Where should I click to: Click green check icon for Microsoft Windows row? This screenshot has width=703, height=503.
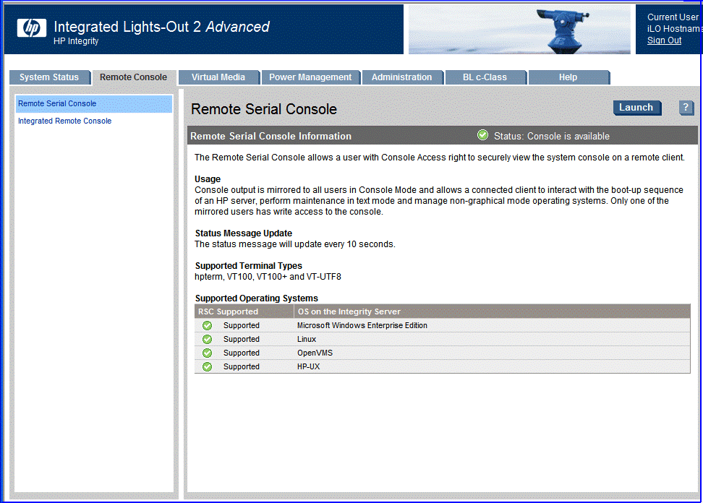(208, 325)
